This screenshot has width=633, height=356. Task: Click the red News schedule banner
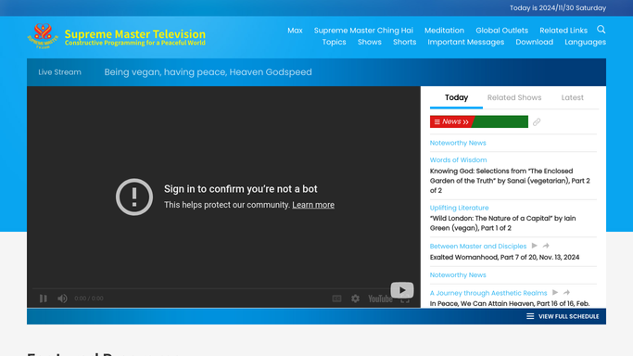pyautogui.click(x=479, y=121)
